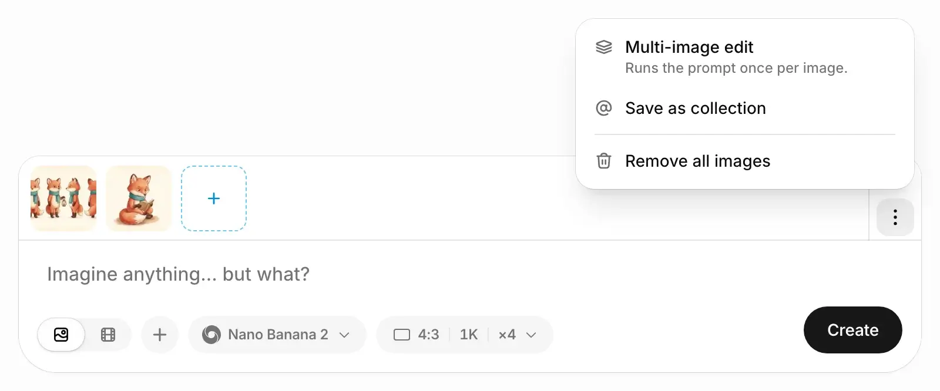The width and height of the screenshot is (940, 391).
Task: Click the Create button
Action: click(x=853, y=330)
